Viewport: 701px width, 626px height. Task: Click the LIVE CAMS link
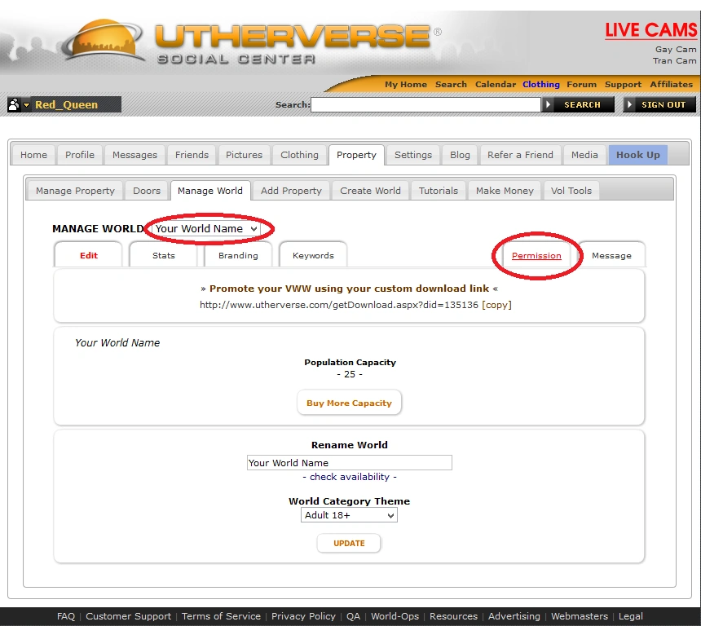click(651, 30)
